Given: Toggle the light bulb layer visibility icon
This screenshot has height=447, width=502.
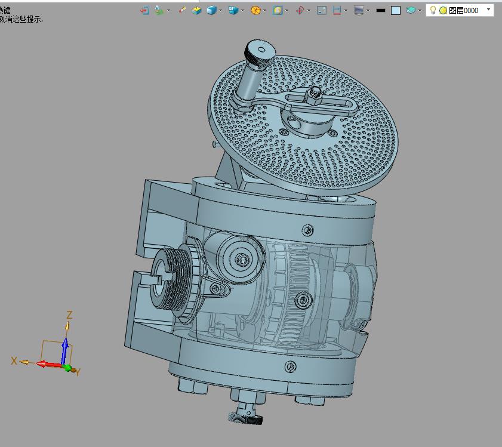Looking at the screenshot, I should click(x=433, y=10).
